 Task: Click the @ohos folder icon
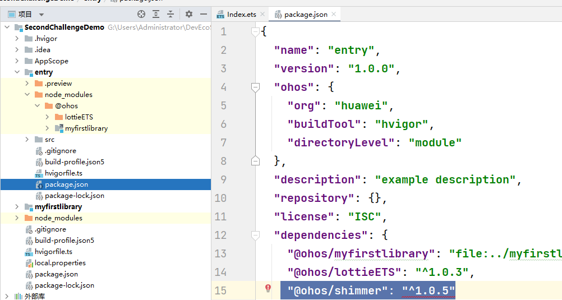(x=49, y=106)
